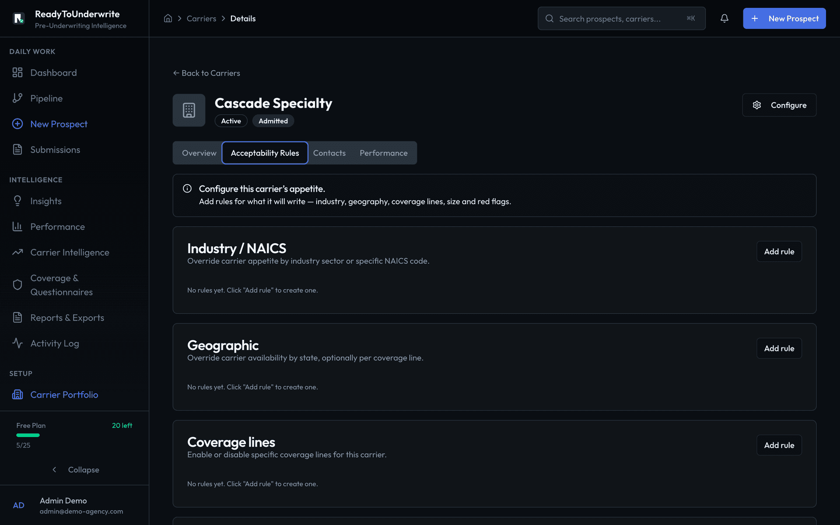Click the New Prospect plus-circle icon in sidebar

coord(17,124)
